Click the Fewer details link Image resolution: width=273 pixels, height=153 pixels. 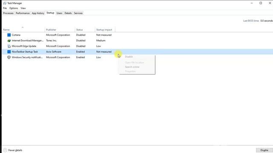click(x=15, y=150)
